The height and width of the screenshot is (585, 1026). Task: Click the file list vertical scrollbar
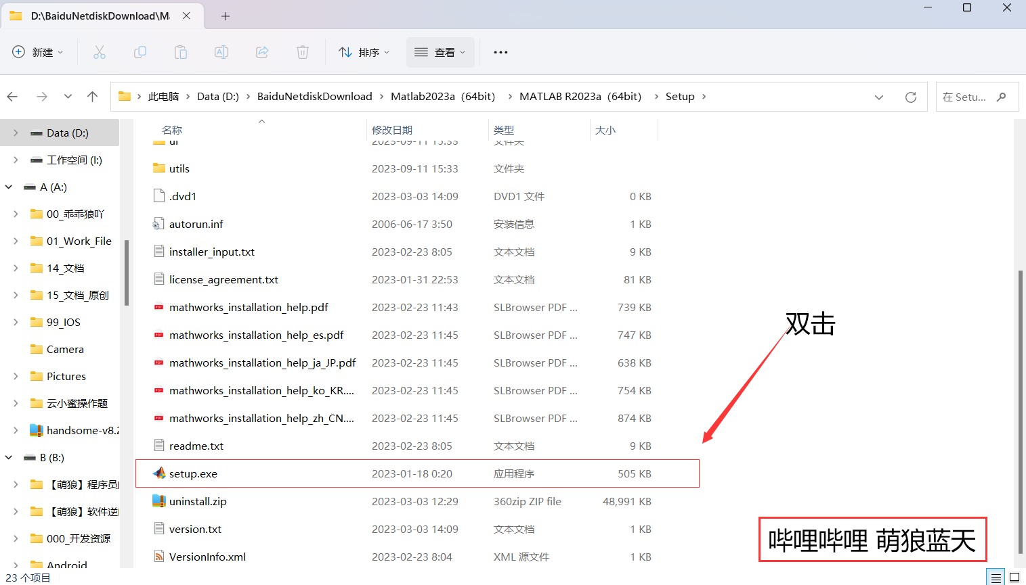1020,413
